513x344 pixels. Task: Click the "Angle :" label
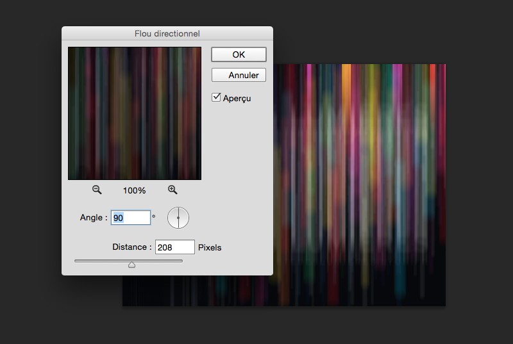pos(93,218)
